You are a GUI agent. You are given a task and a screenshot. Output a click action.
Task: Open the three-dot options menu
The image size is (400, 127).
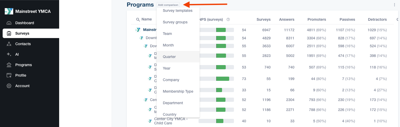(394, 5)
